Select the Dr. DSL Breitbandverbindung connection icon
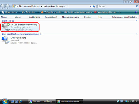The width and height of the screenshot is (139, 104). click(x=6, y=27)
